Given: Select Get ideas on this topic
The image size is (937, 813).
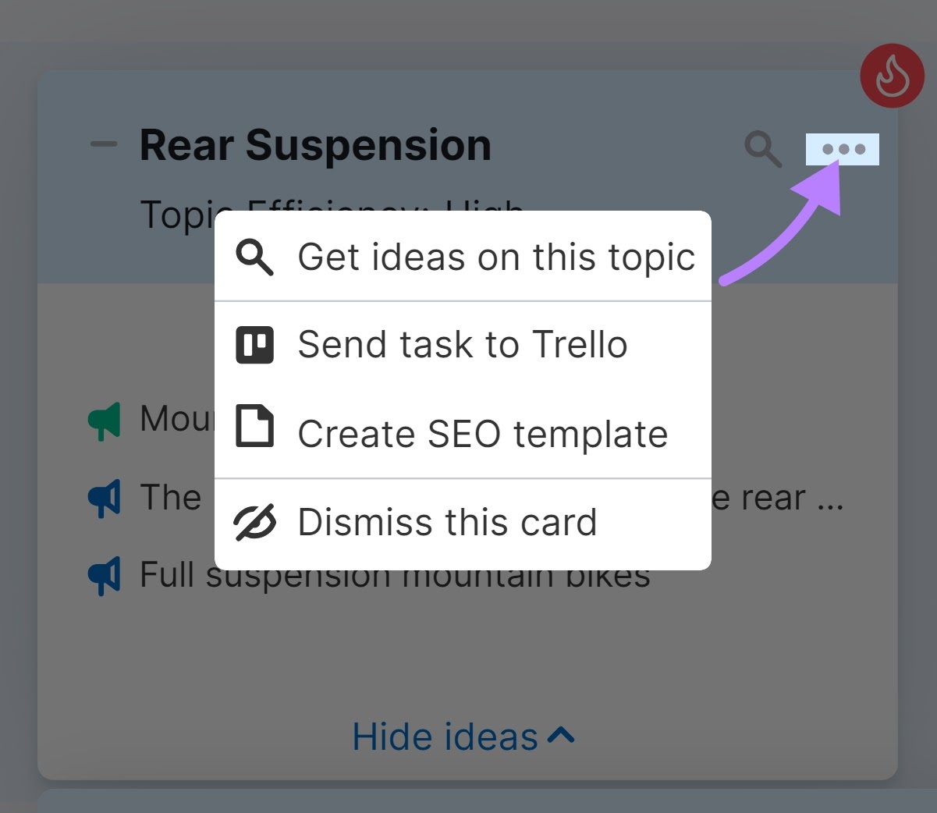Looking at the screenshot, I should coord(463,257).
